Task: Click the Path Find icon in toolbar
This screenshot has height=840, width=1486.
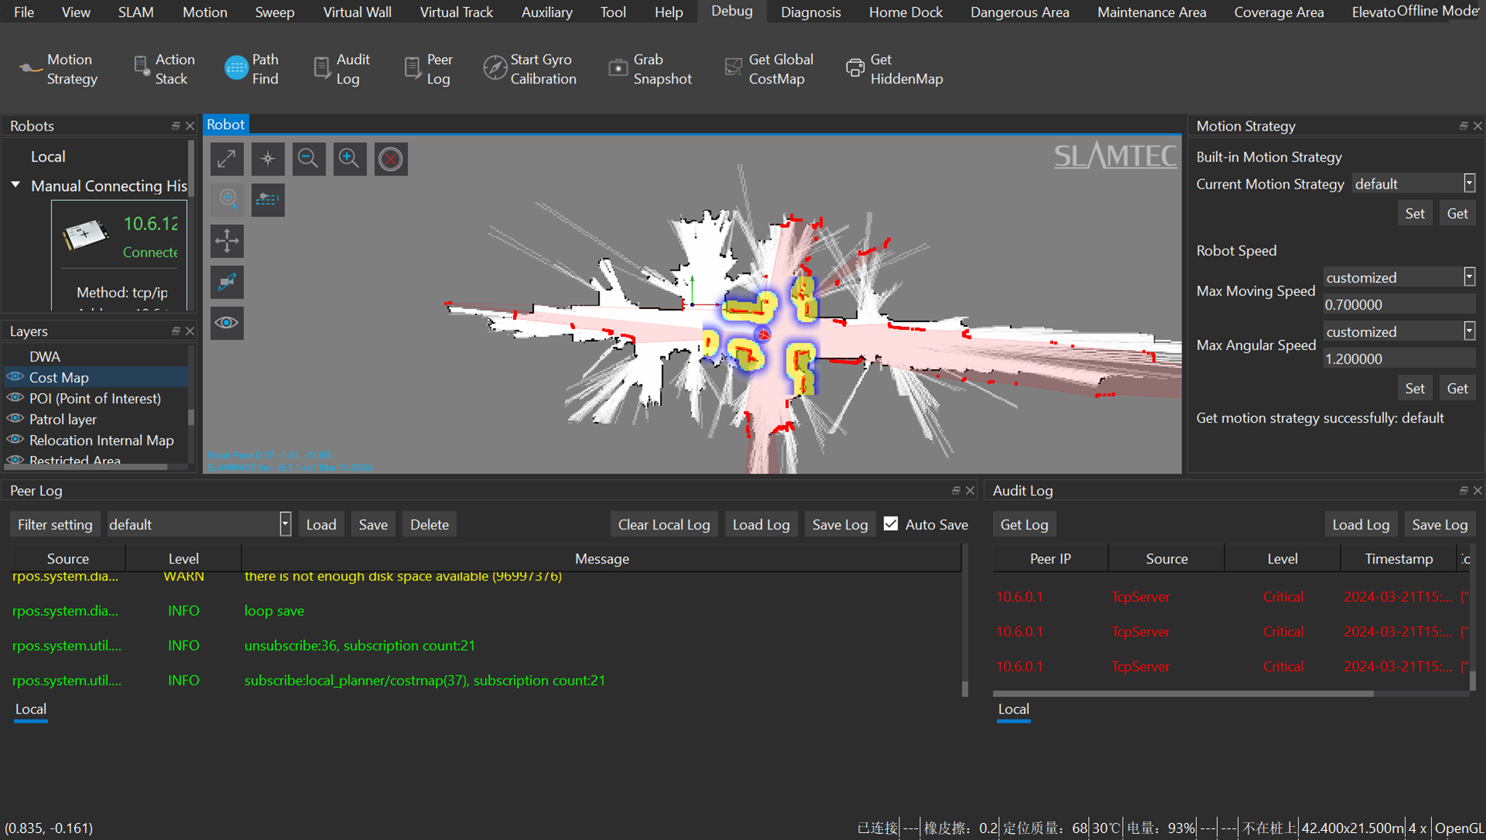Action: (x=235, y=68)
